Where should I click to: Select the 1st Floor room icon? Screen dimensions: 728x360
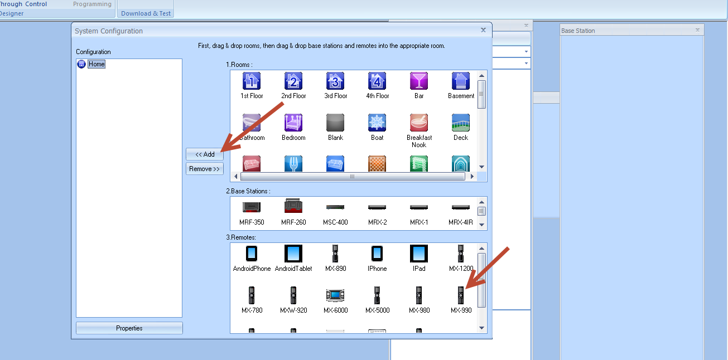(252, 81)
